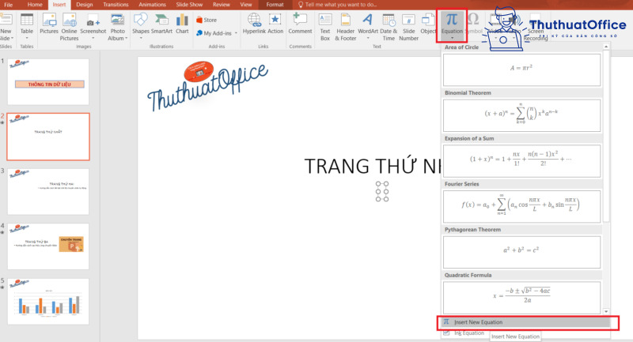The width and height of the screenshot is (633, 342).
Task: Switch to the Transitions tab
Action: coord(116,5)
